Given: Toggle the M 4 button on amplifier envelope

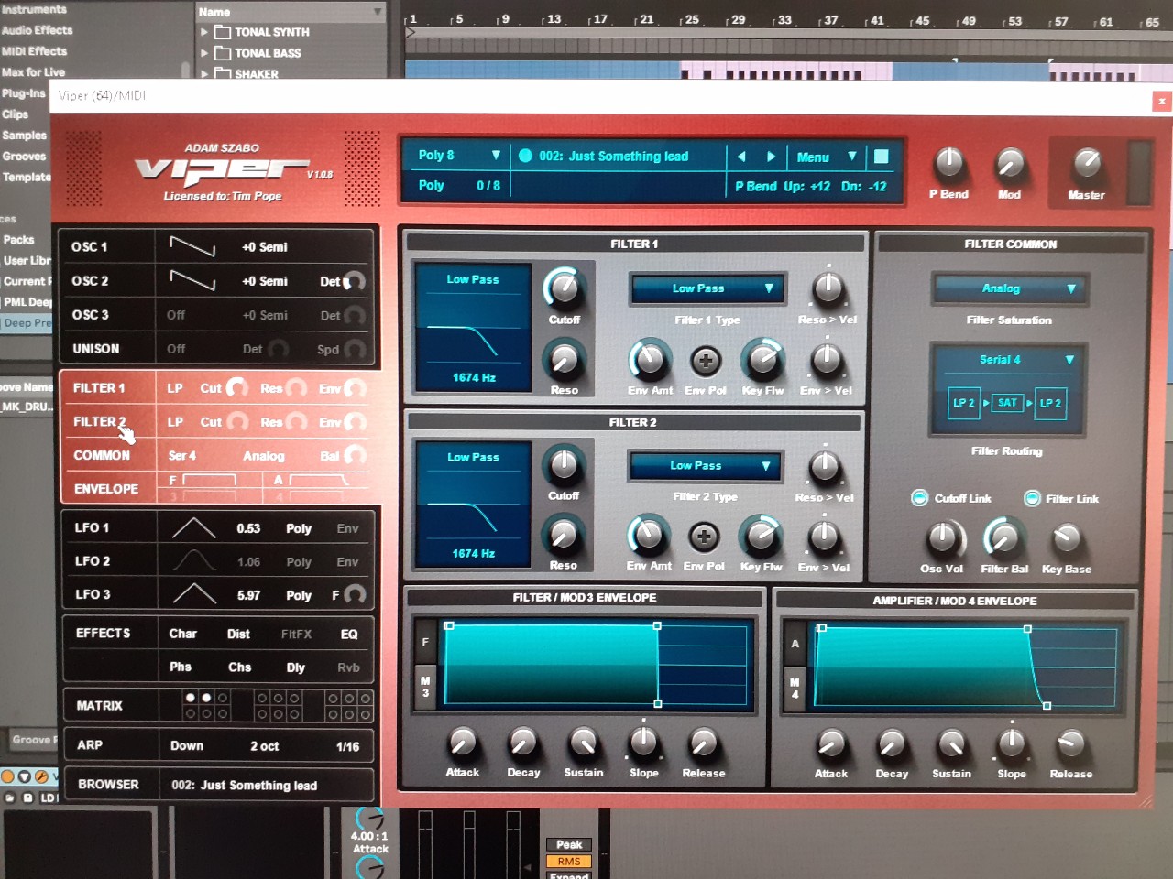Looking at the screenshot, I should point(795,689).
